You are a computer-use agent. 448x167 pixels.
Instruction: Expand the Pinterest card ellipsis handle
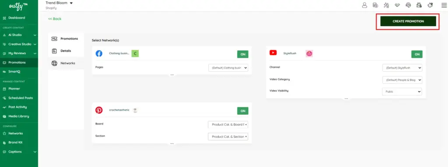coord(172,143)
